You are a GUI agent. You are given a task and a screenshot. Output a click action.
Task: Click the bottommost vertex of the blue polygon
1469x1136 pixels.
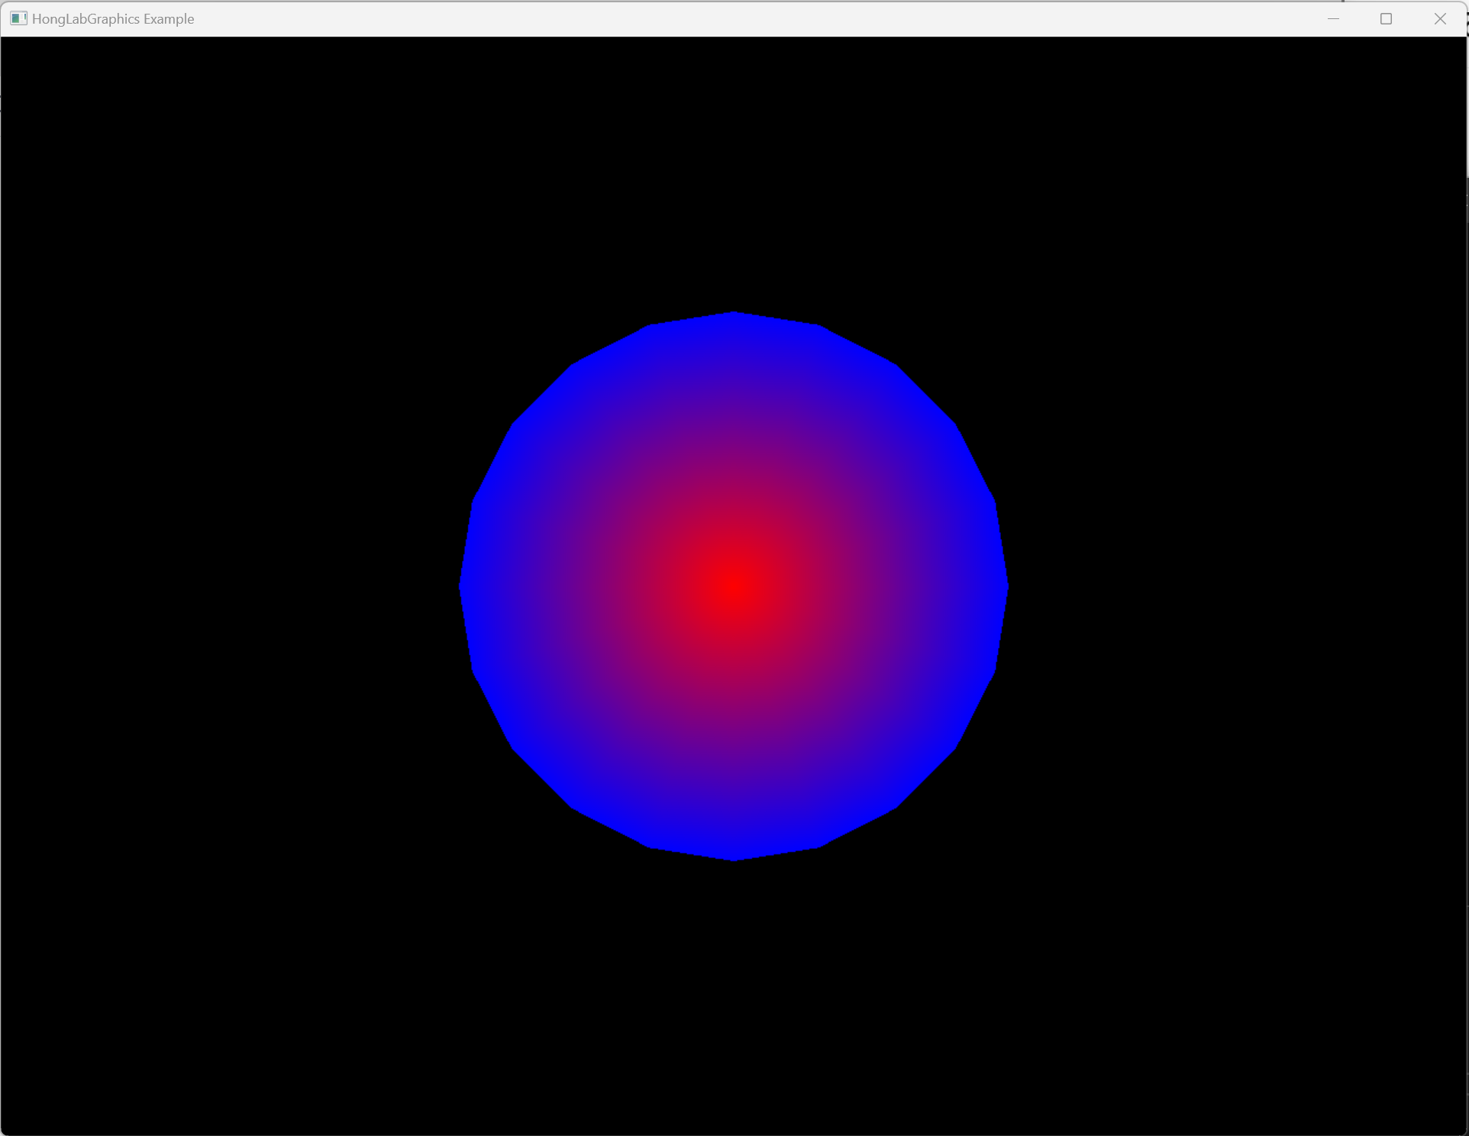click(734, 859)
